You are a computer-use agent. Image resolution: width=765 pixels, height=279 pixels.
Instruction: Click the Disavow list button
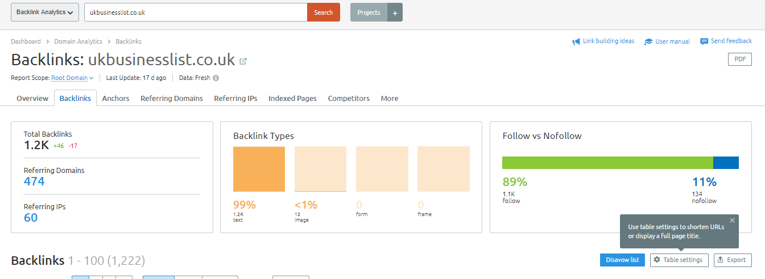tap(622, 260)
